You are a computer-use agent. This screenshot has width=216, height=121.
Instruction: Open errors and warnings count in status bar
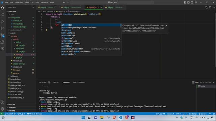click(21, 114)
